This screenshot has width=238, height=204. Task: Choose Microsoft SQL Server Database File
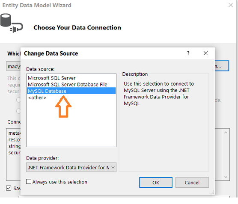point(71,84)
